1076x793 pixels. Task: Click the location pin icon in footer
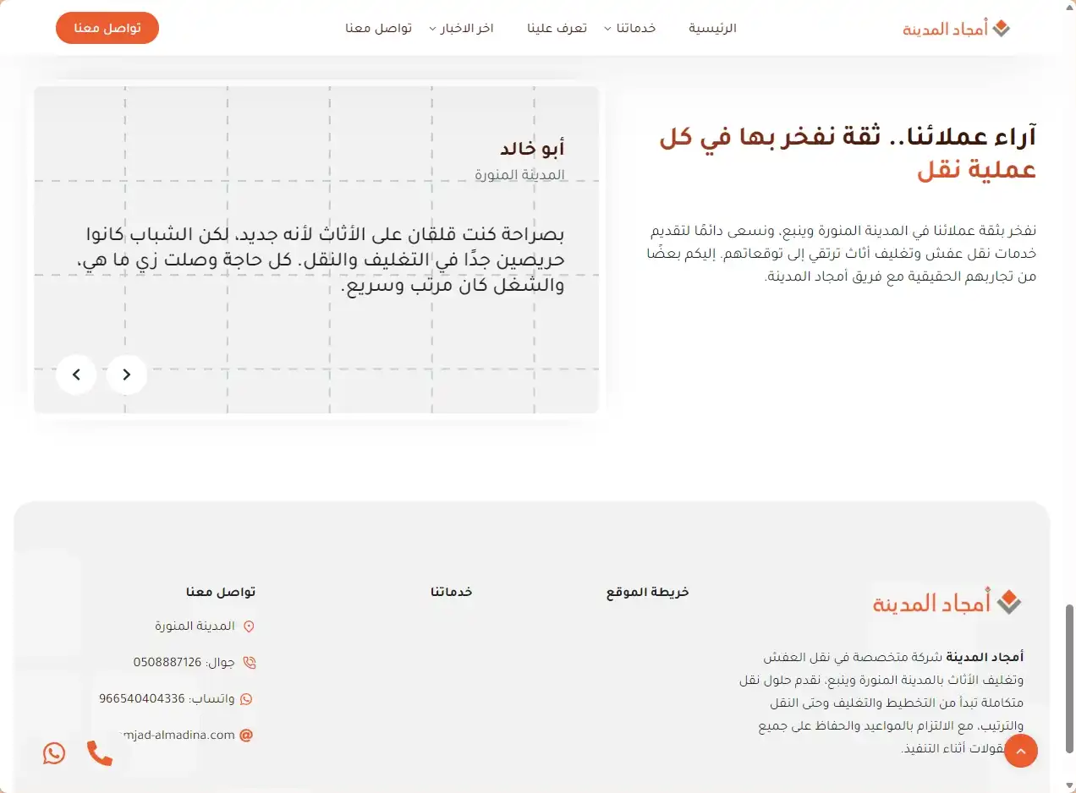(x=249, y=626)
